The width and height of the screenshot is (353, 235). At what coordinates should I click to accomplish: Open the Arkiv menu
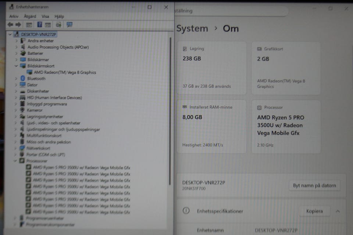click(x=14, y=17)
